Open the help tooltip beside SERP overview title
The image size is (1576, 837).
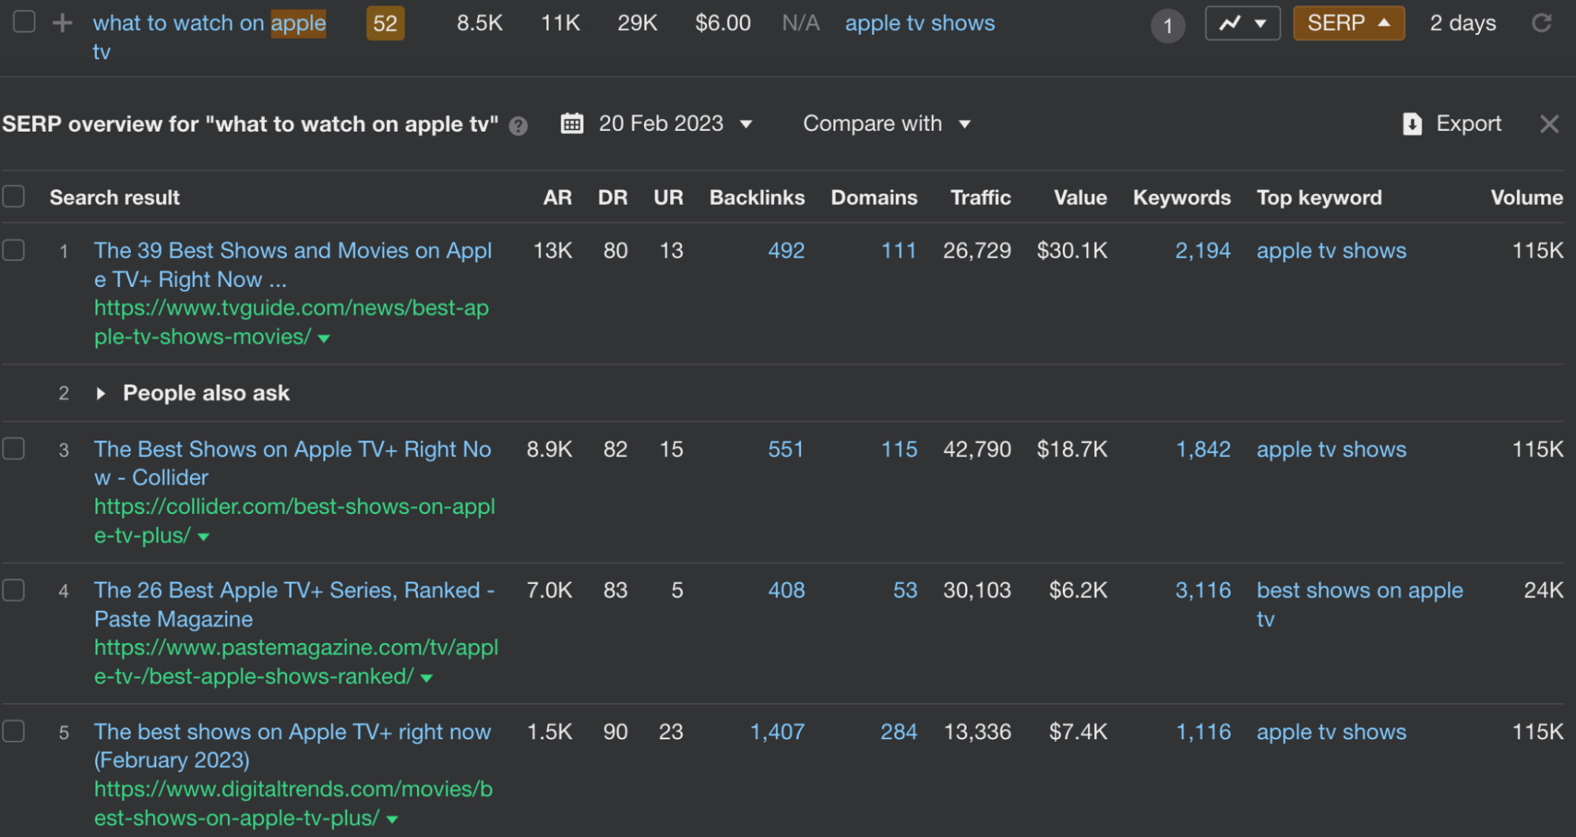tap(518, 125)
